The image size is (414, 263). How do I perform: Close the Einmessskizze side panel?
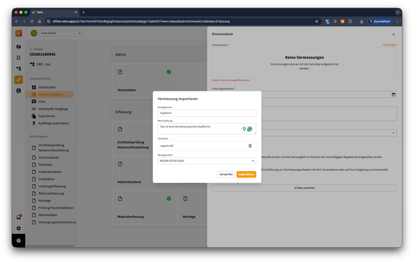click(394, 35)
